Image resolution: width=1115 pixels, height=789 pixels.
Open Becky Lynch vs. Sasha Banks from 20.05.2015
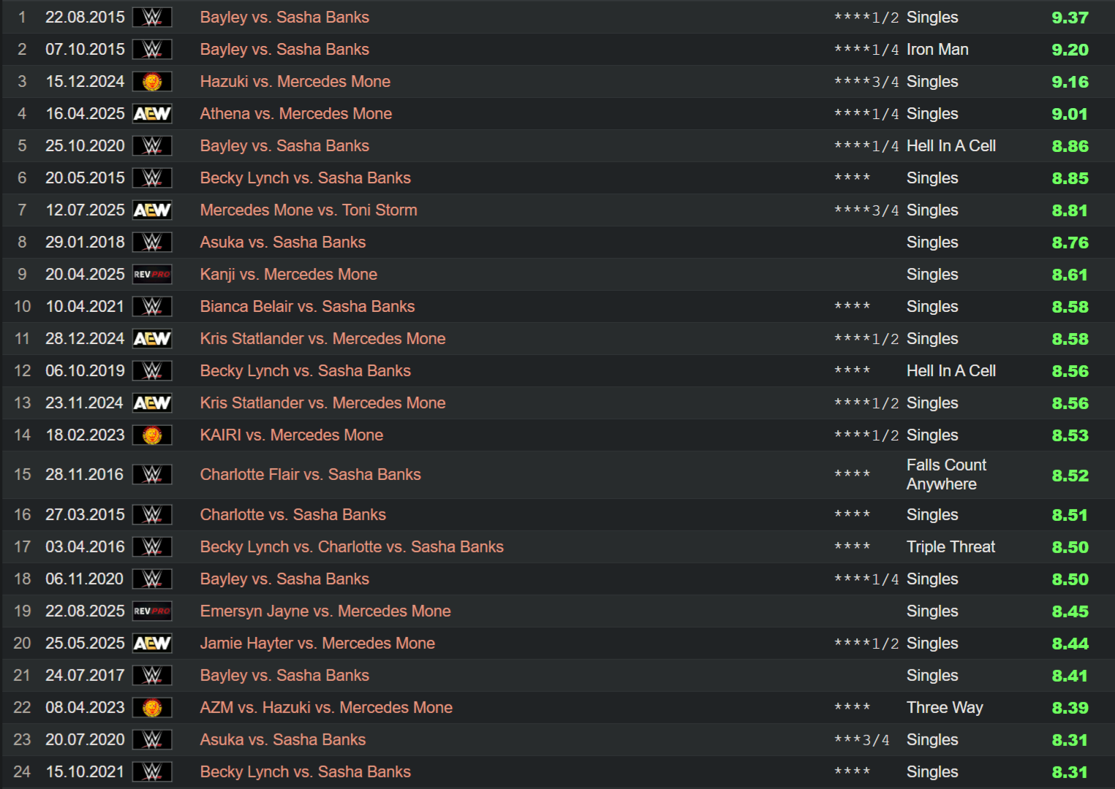click(306, 178)
